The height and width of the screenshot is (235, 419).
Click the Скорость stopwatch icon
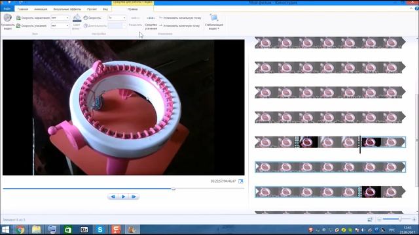[x=86, y=18]
